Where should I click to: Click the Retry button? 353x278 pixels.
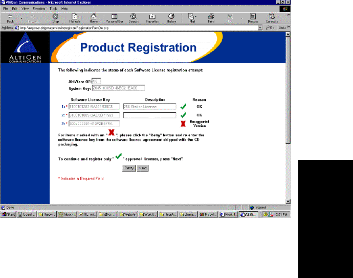(x=129, y=168)
